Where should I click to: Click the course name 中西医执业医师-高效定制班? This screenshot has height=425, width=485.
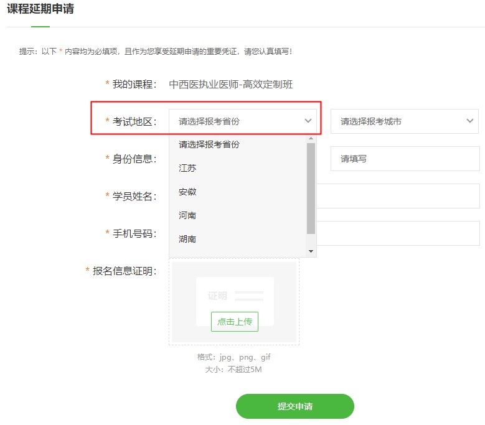click(x=230, y=84)
